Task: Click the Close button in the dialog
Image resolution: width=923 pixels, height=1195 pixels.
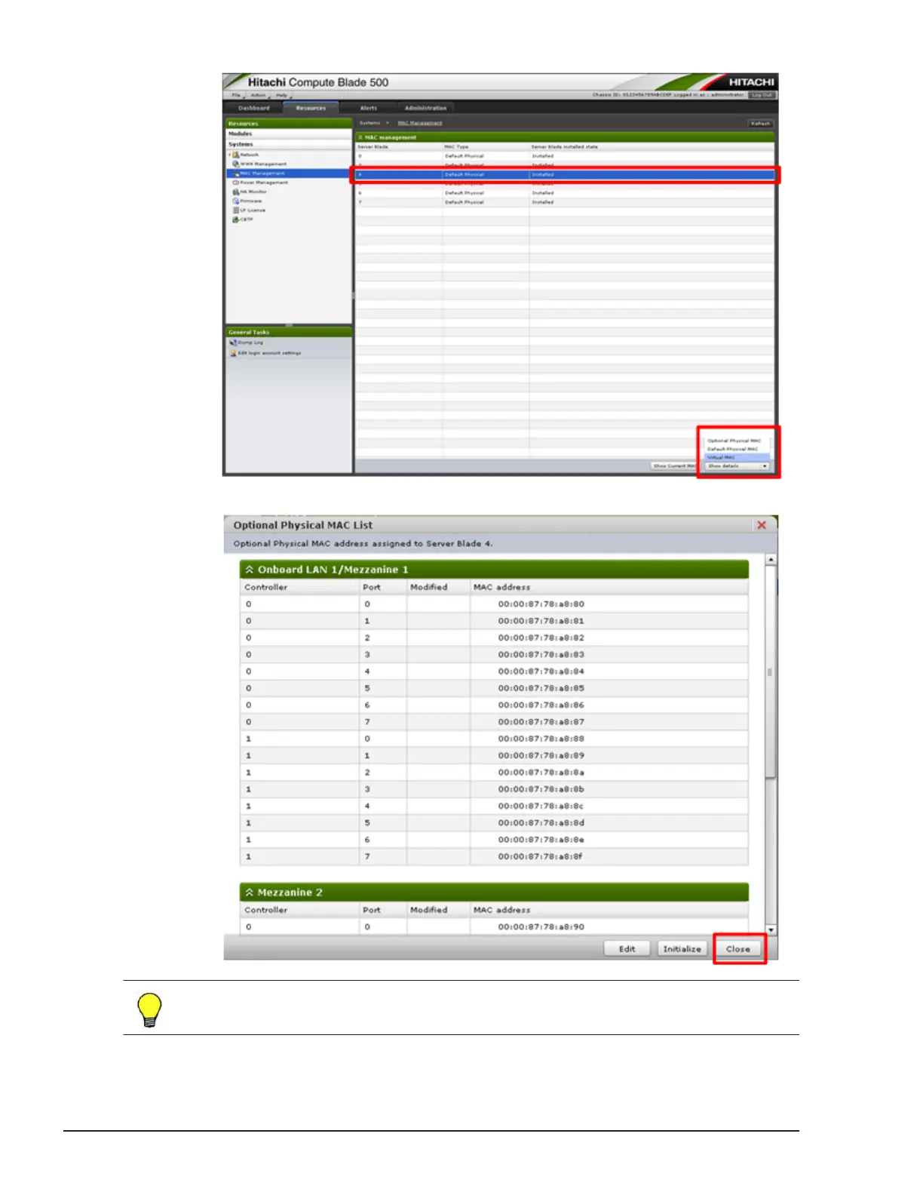Action: point(738,949)
